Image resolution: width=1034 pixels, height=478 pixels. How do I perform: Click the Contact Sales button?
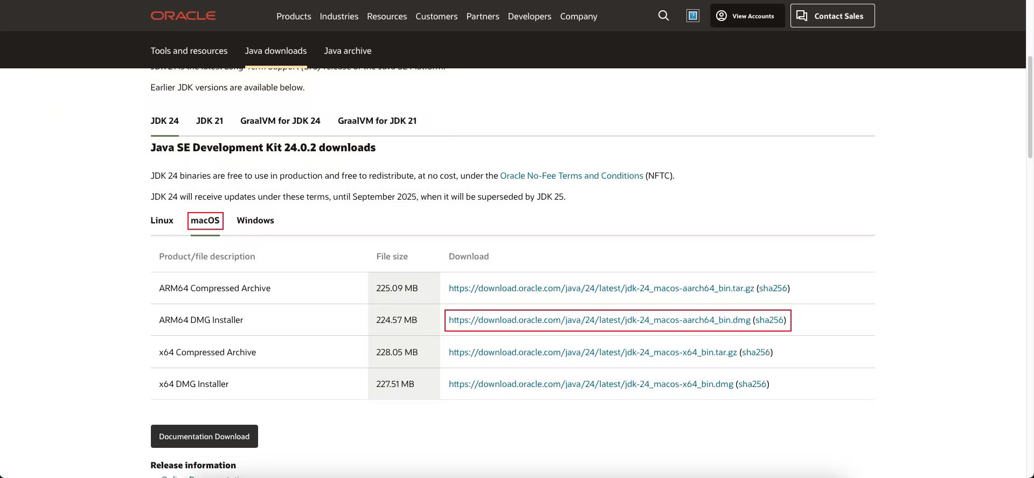832,16
